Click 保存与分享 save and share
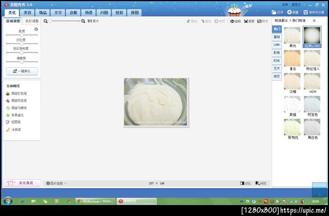329x216 pixels. (314, 13)
